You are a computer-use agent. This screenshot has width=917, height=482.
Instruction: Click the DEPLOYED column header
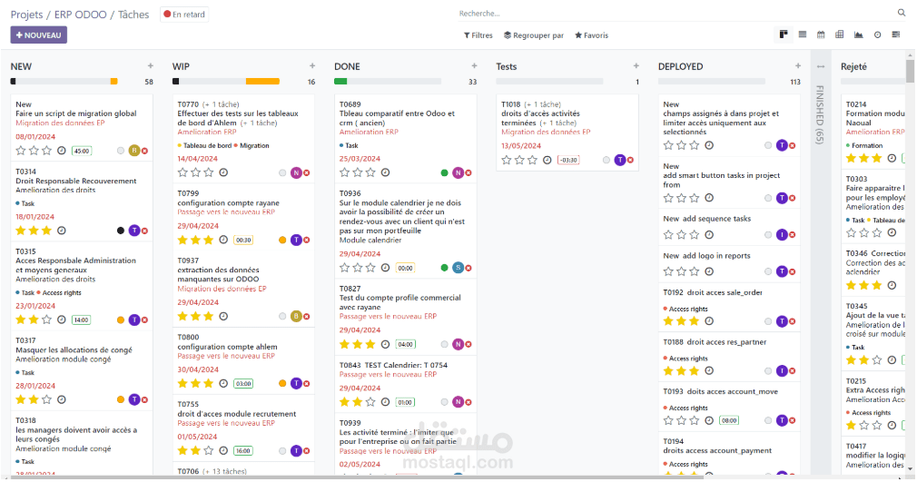tap(680, 66)
